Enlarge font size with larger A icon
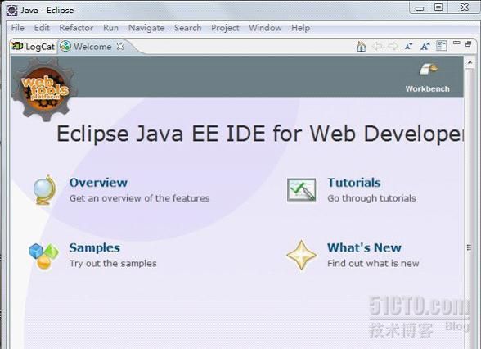481x349 pixels. click(425, 47)
